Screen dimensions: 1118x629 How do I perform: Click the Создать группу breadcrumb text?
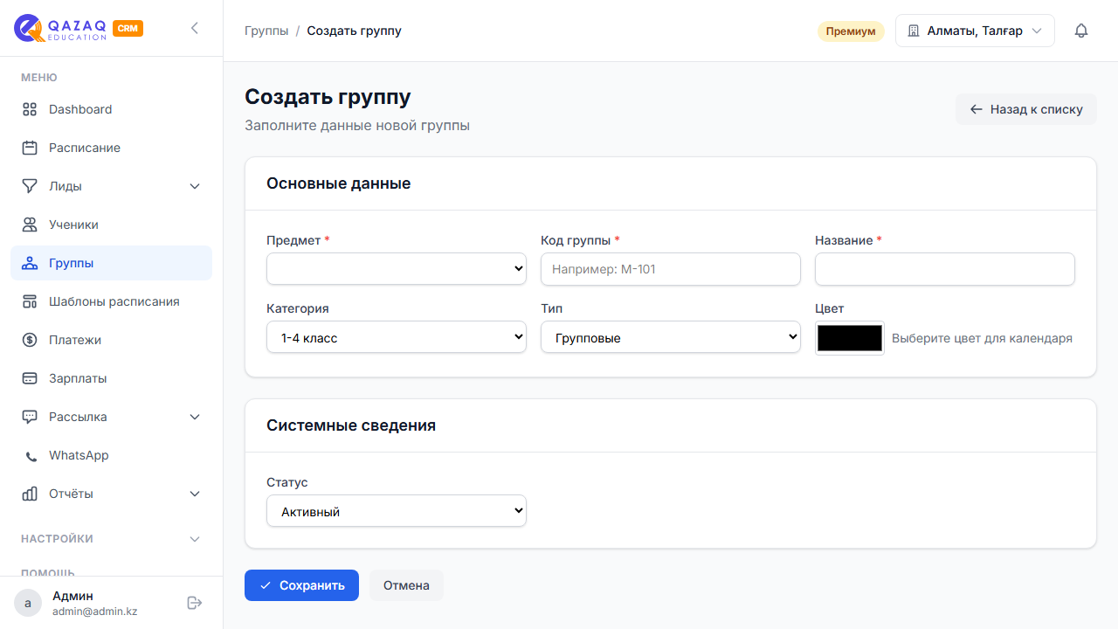pyautogui.click(x=355, y=31)
